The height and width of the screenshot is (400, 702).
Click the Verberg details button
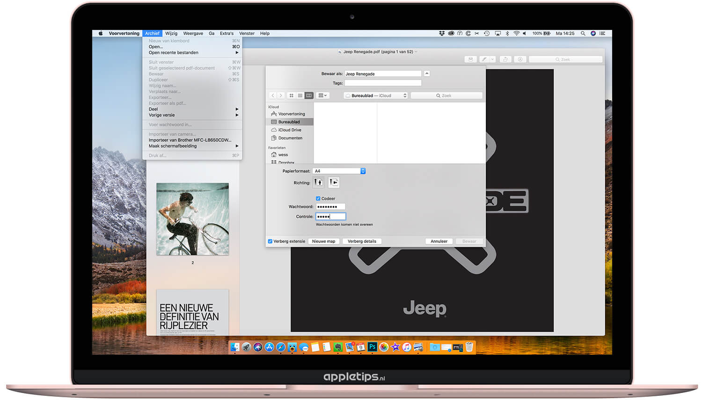point(362,241)
